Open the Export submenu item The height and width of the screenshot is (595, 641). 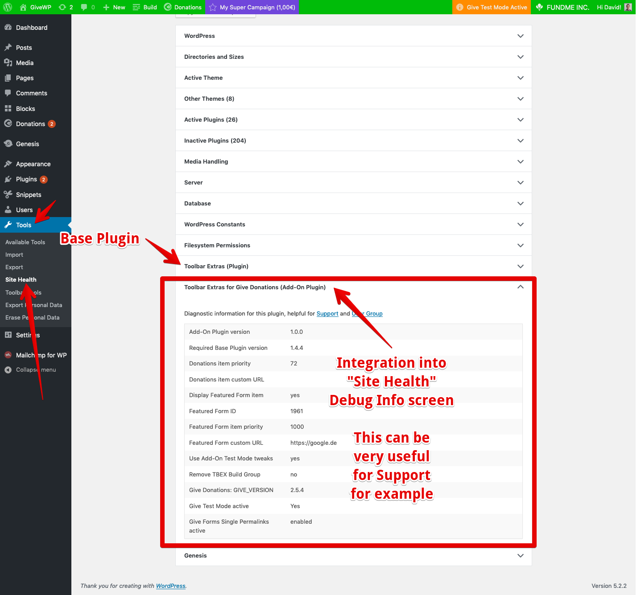14,267
